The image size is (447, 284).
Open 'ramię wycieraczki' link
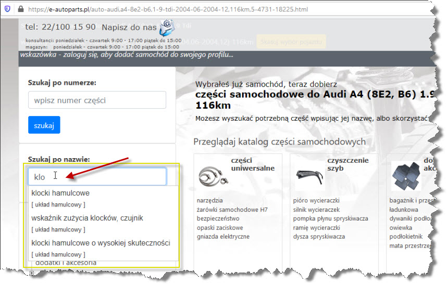pyautogui.click(x=316, y=228)
